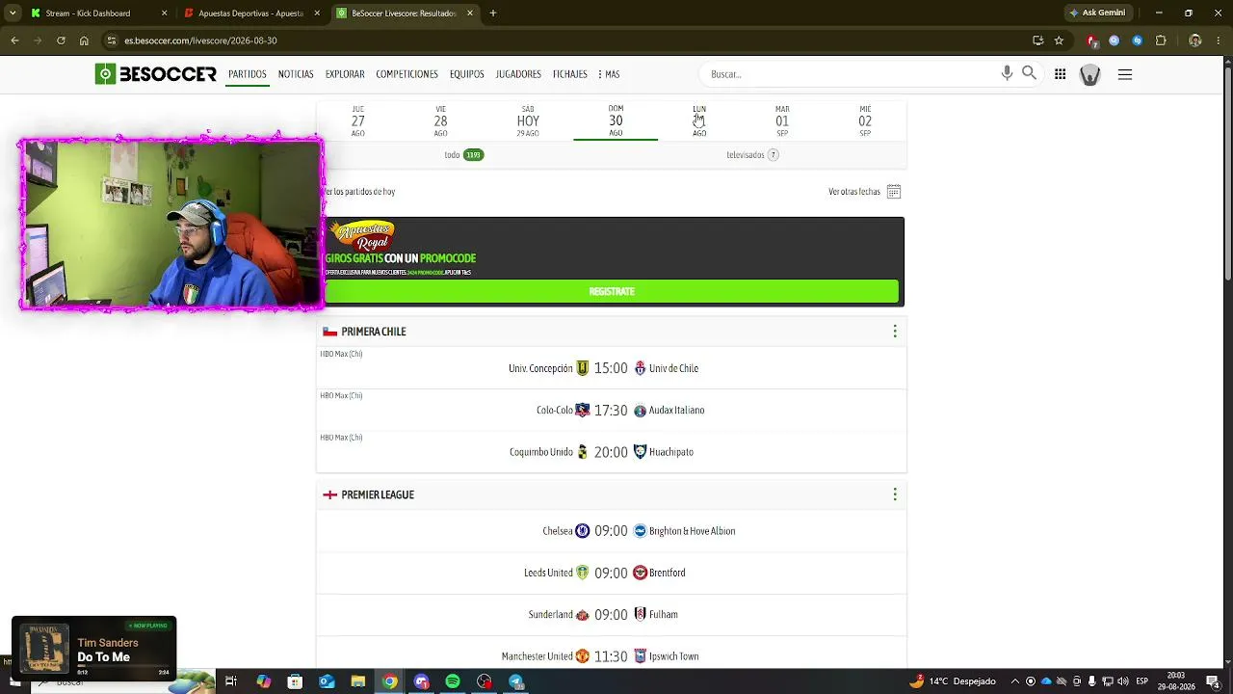Click the install app icon in address bar
The height and width of the screenshot is (694, 1233).
(1037, 40)
